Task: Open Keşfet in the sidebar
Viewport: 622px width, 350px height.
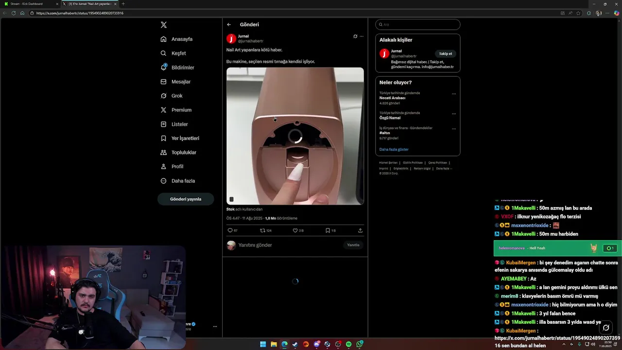Action: click(173, 53)
